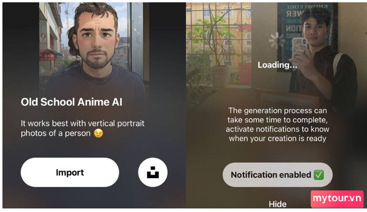This screenshot has width=367, height=212.
Task: Click the vertical portrait photos tip text
Action: [x=82, y=128]
